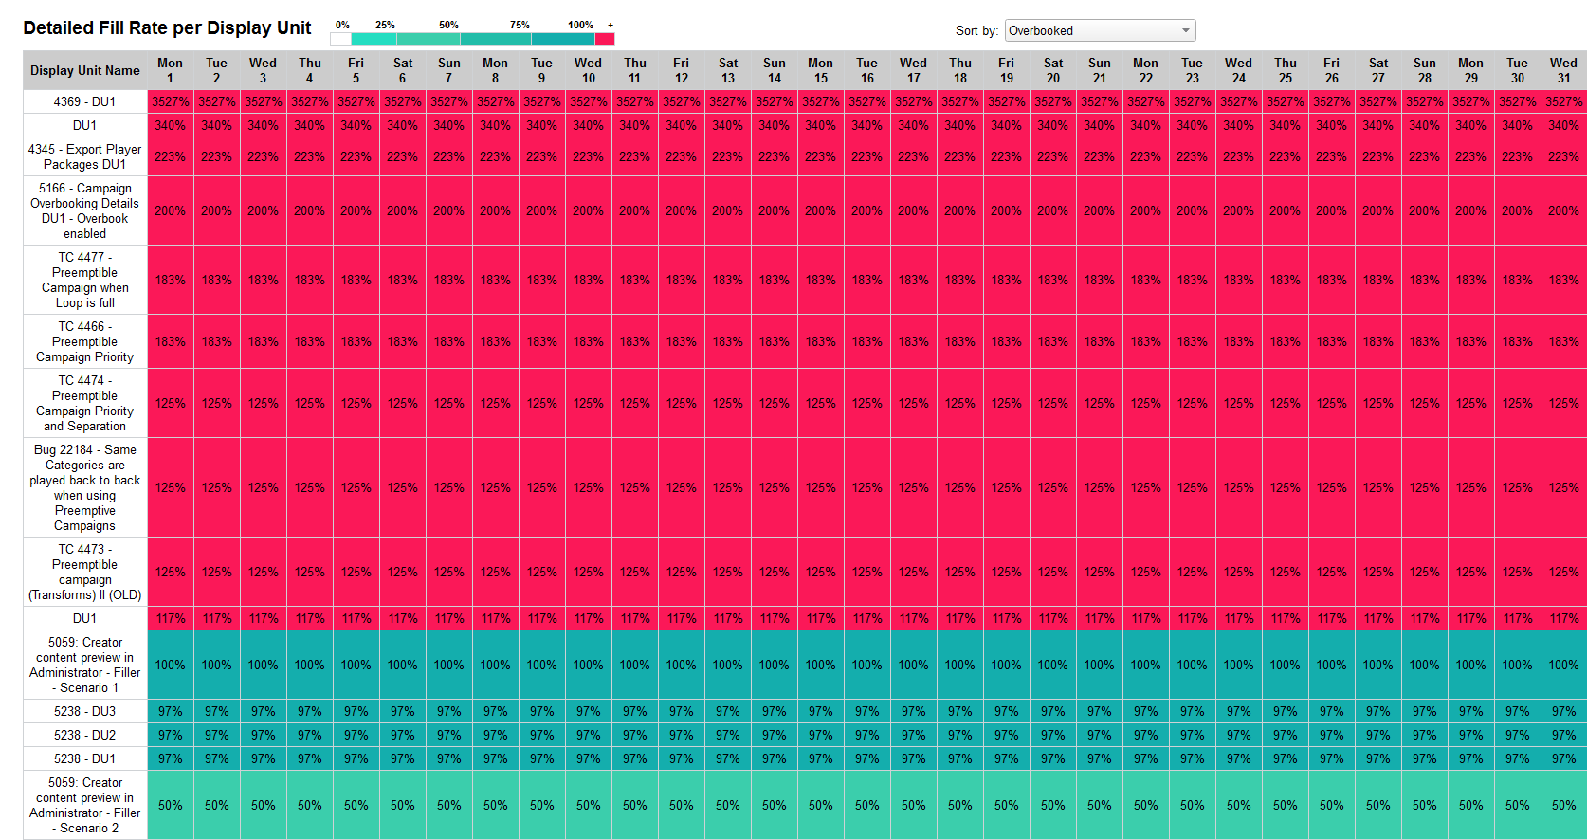
Task: Click the 4369 - DU1 row name
Action: (x=85, y=101)
